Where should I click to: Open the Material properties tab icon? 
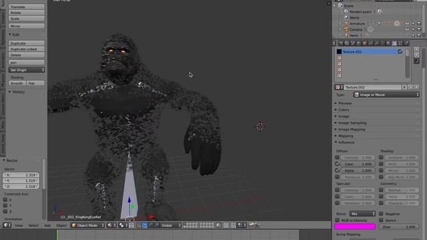tap(388, 43)
